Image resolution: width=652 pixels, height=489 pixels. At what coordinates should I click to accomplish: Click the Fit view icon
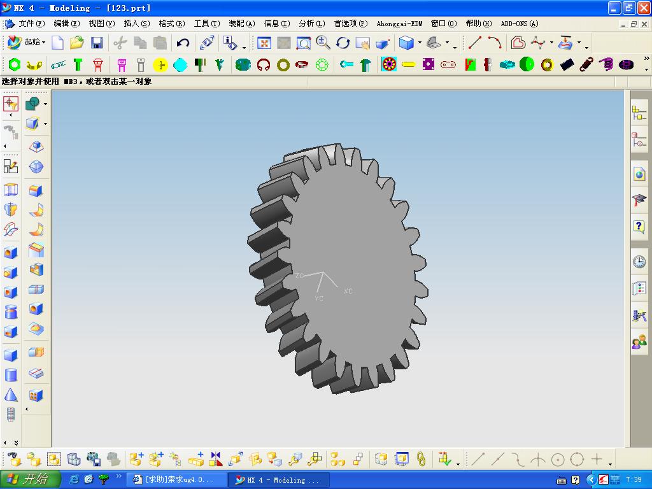click(x=264, y=43)
